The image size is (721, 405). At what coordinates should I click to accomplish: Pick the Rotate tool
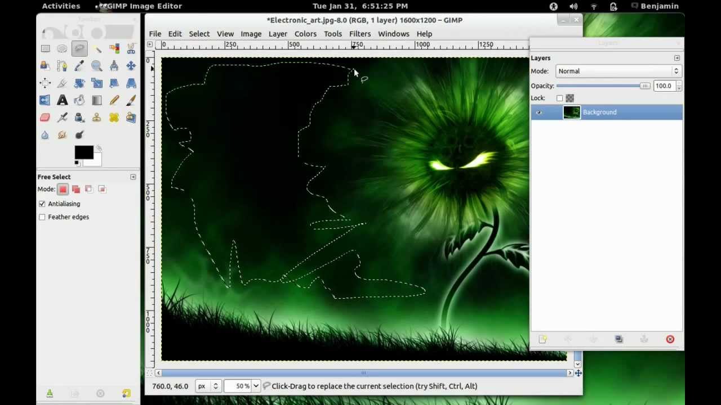(x=79, y=83)
